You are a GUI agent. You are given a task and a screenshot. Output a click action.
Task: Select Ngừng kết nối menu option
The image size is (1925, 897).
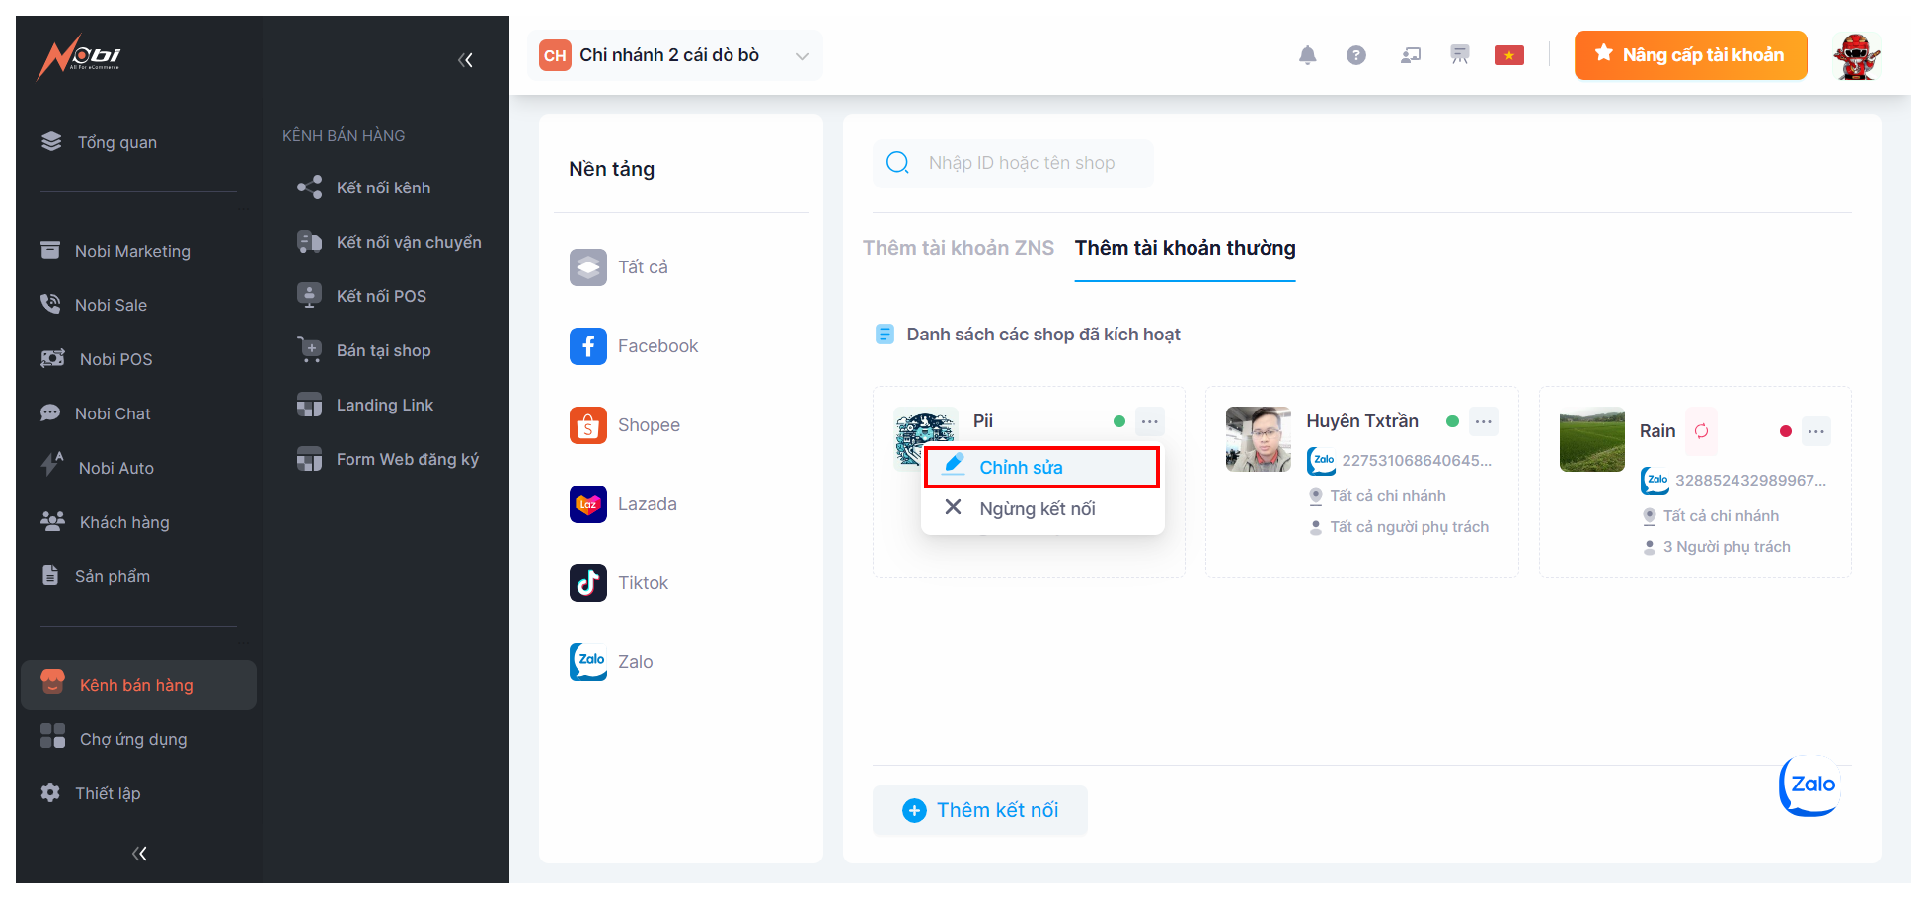point(1037,508)
